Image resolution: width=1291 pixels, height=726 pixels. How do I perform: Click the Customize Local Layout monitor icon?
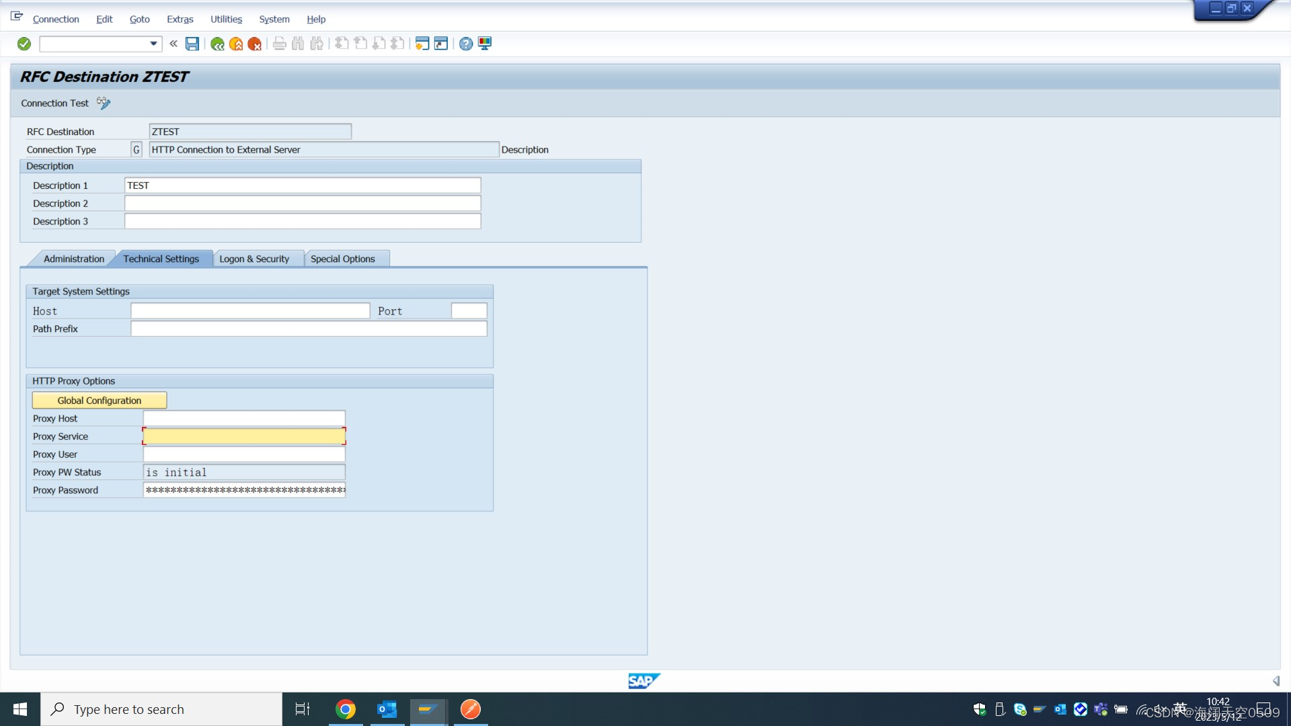click(483, 44)
